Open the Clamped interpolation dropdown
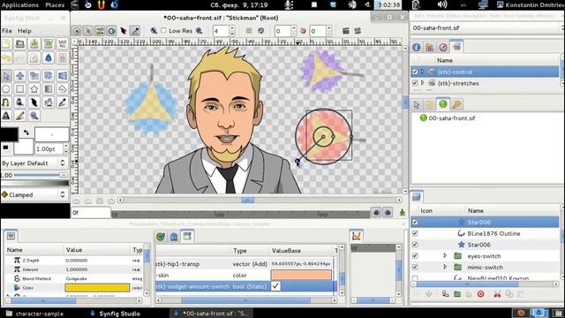The image size is (565, 318). point(34,194)
